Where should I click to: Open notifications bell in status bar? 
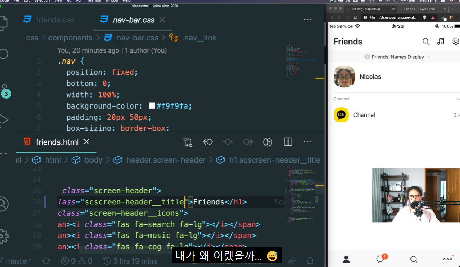tap(311, 260)
